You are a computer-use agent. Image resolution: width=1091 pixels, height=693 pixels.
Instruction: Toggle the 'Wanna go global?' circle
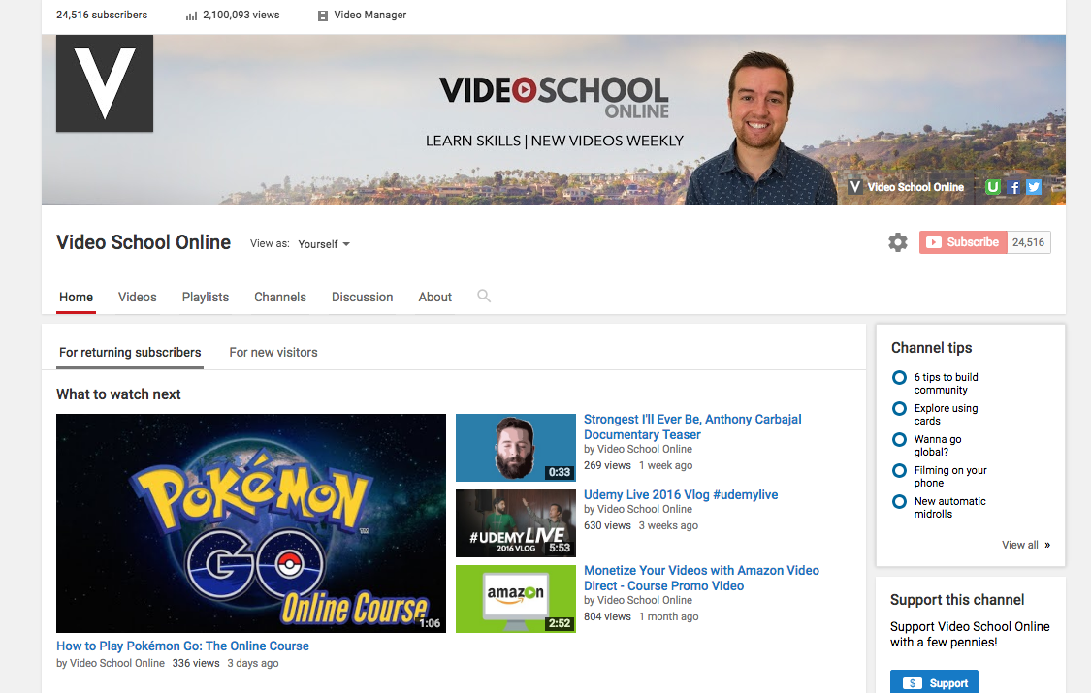(899, 439)
